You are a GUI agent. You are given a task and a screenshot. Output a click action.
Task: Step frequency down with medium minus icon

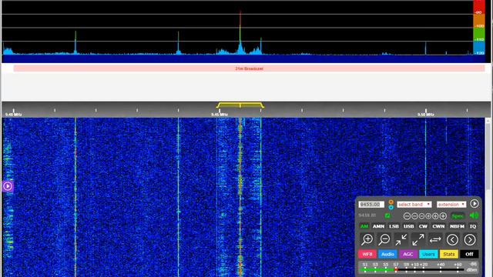coord(414,216)
